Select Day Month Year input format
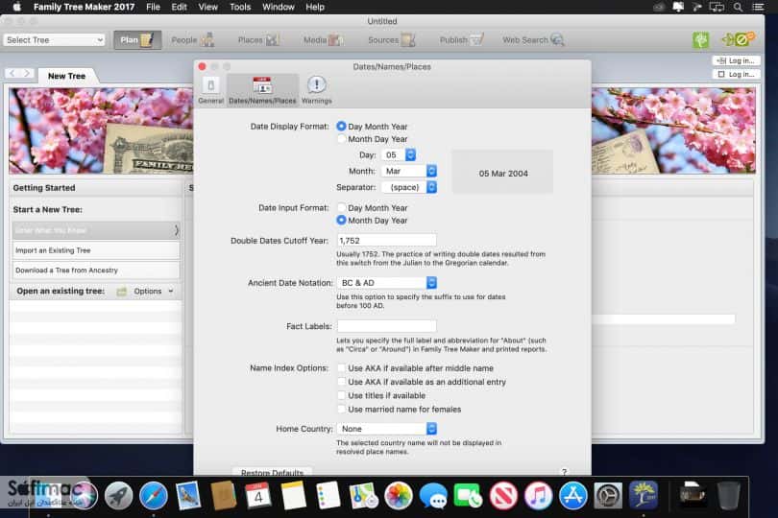The image size is (778, 518). [x=341, y=208]
